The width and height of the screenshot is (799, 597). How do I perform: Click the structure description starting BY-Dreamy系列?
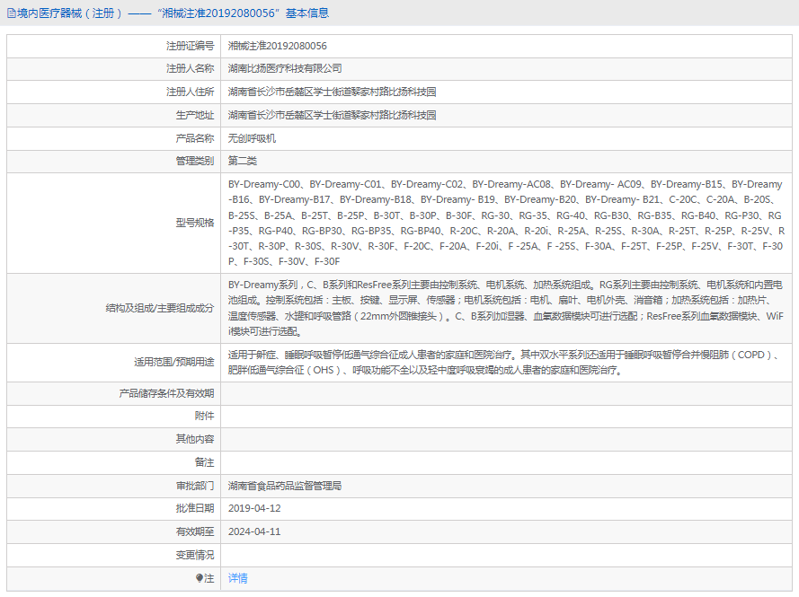pos(505,308)
